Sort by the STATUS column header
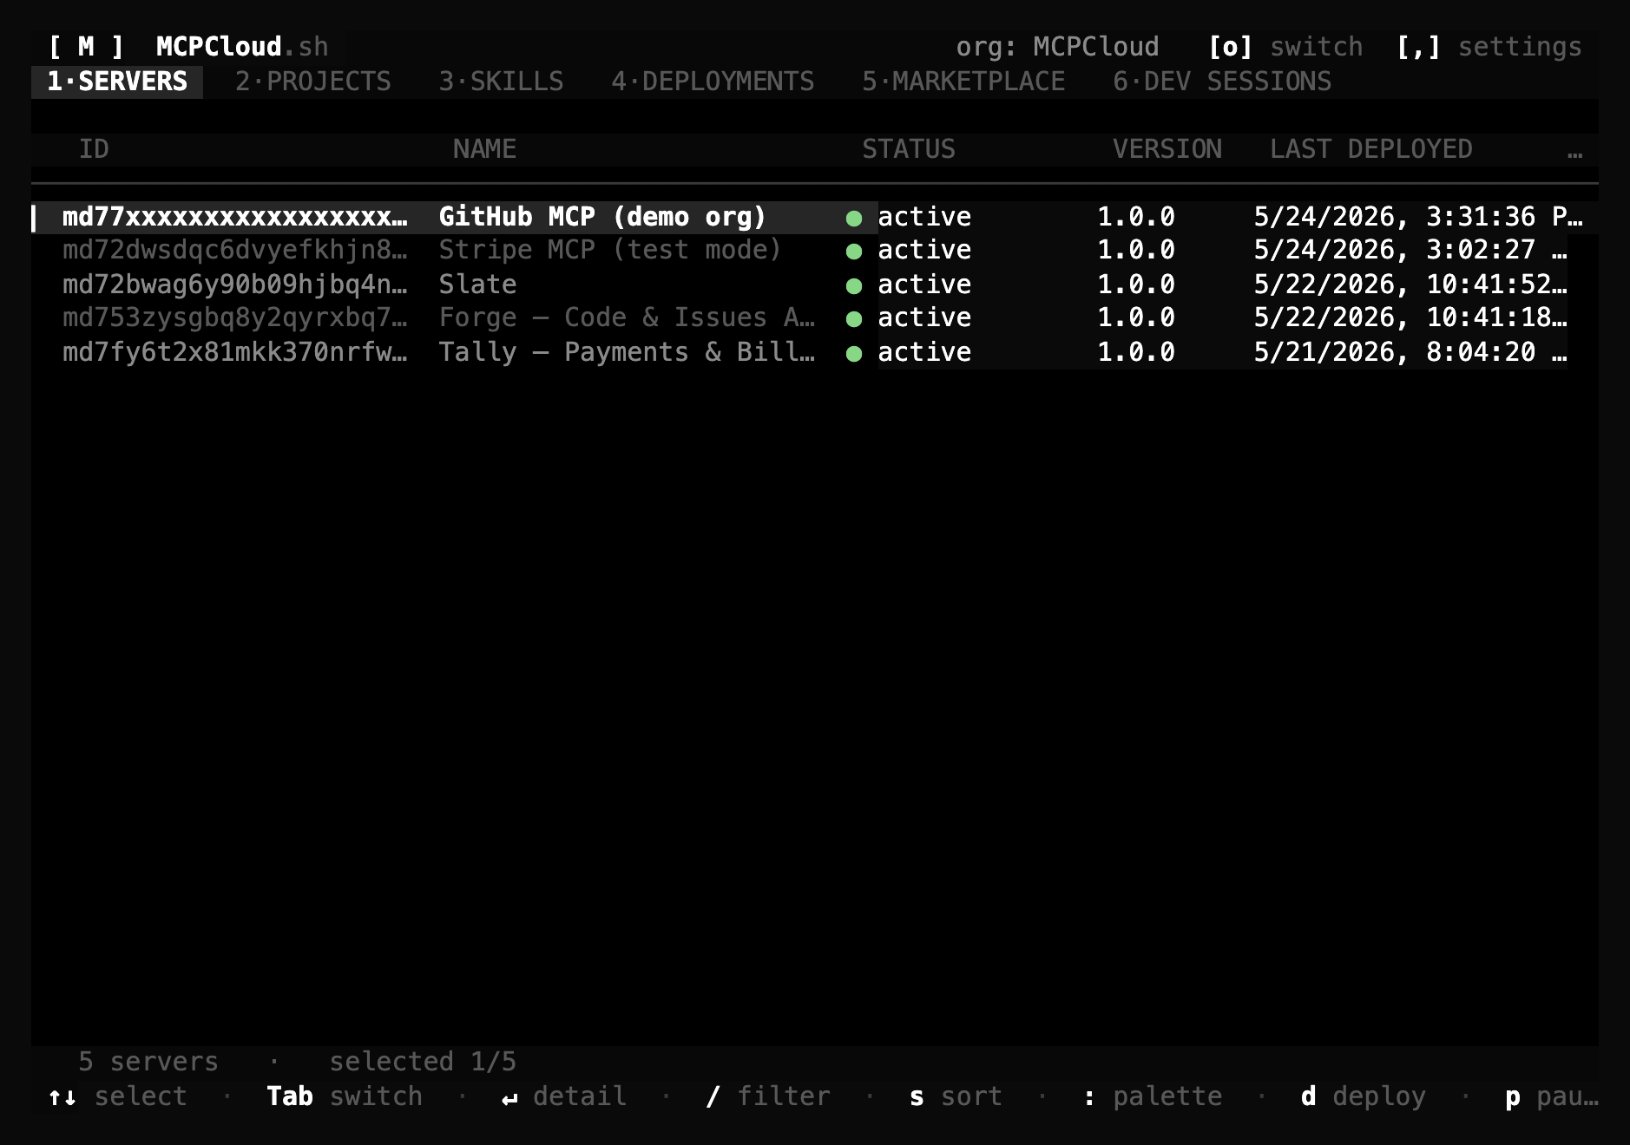Image resolution: width=1630 pixels, height=1145 pixels. point(909,149)
